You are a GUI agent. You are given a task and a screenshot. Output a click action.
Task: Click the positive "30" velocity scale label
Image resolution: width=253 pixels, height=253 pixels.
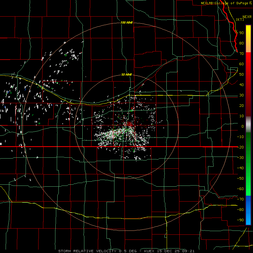click(241, 95)
